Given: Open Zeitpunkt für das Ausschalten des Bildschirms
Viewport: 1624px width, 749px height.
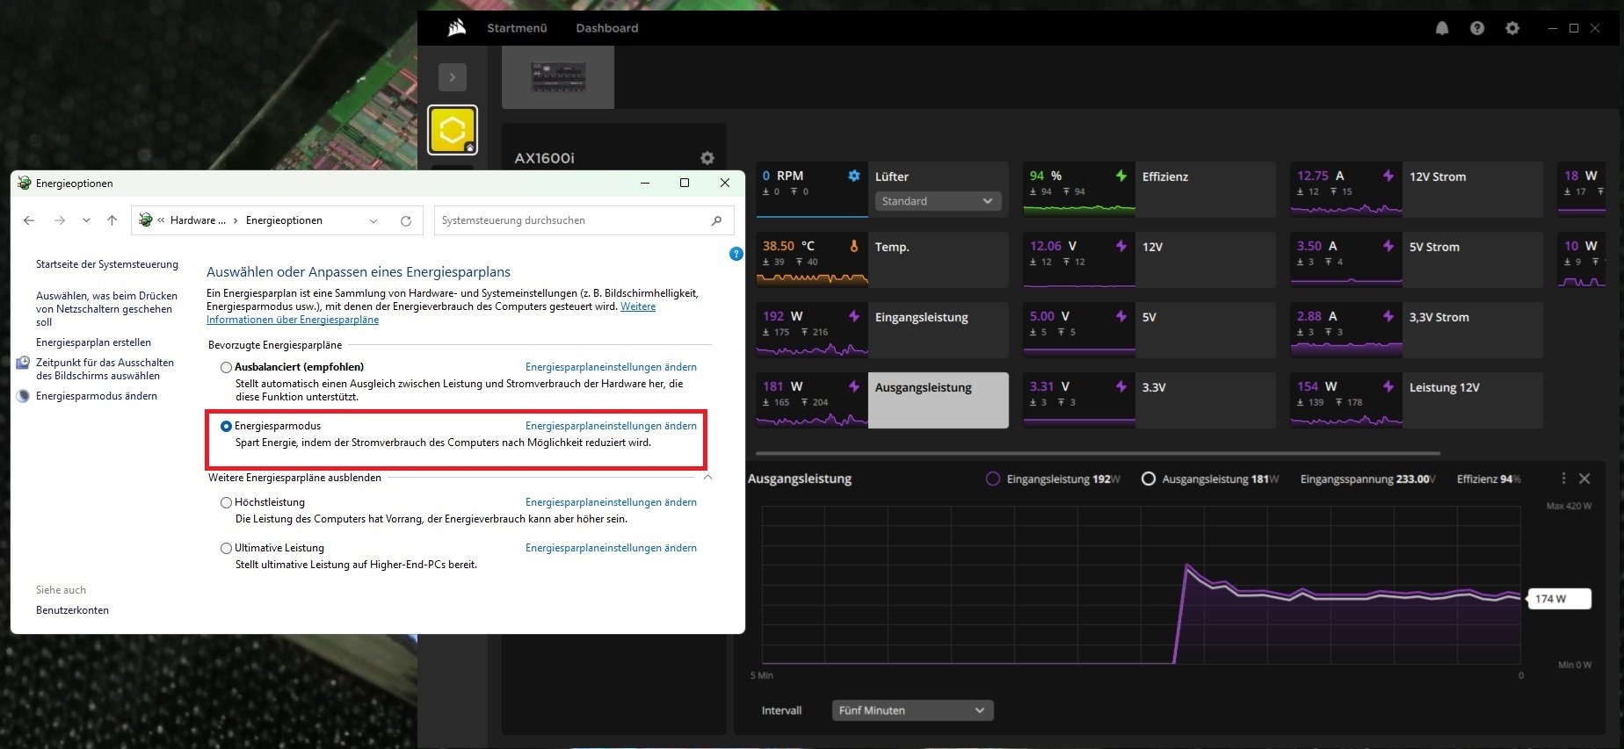Looking at the screenshot, I should coord(105,369).
